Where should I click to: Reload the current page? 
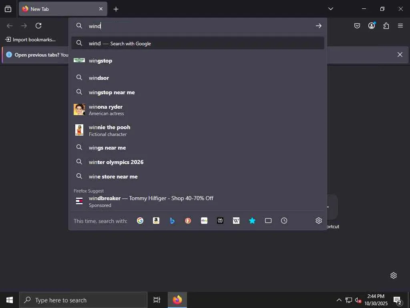[38, 26]
